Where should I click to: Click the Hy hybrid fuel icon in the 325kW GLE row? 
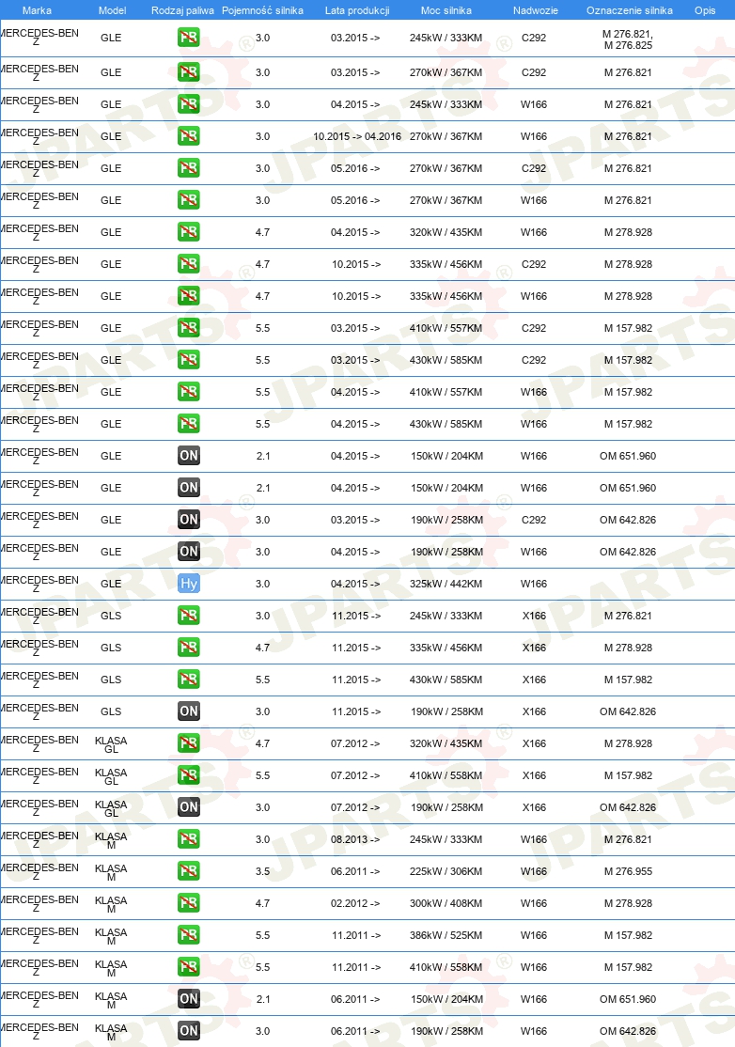[189, 584]
